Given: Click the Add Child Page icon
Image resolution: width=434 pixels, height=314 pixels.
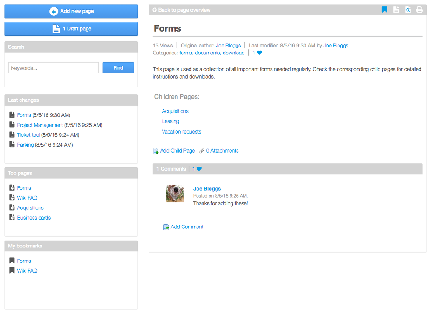Looking at the screenshot, I should 156,151.
